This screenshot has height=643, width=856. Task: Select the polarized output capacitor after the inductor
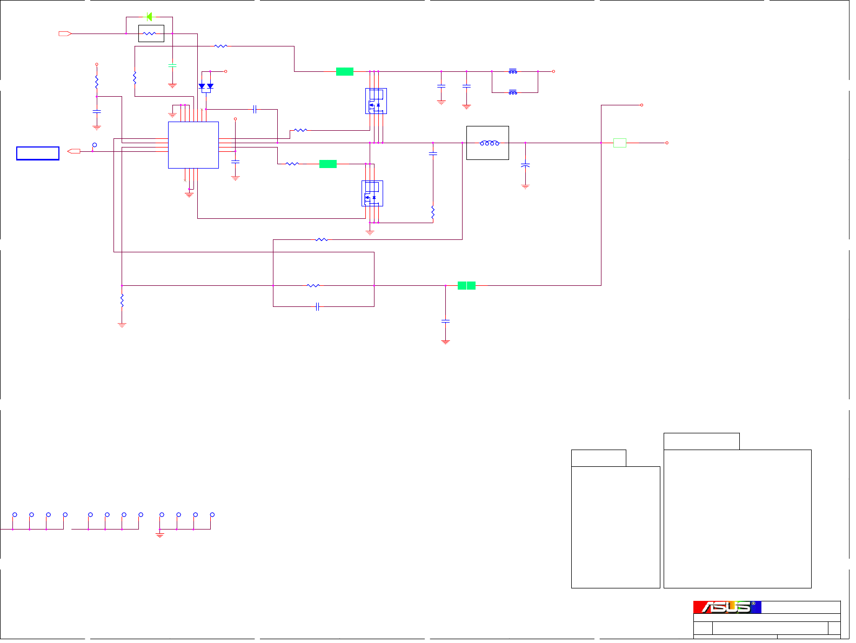tap(525, 165)
